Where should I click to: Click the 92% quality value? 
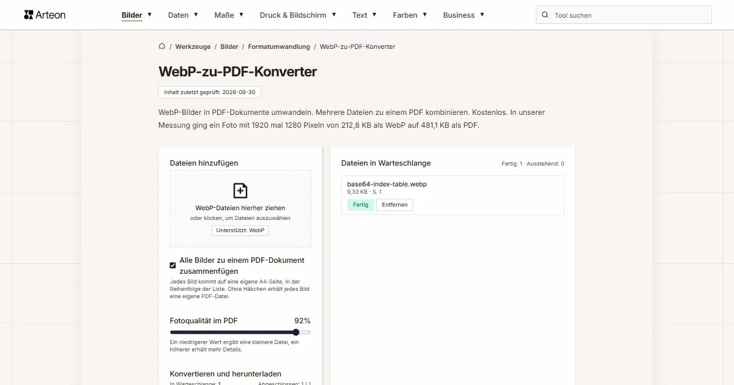pyautogui.click(x=302, y=321)
